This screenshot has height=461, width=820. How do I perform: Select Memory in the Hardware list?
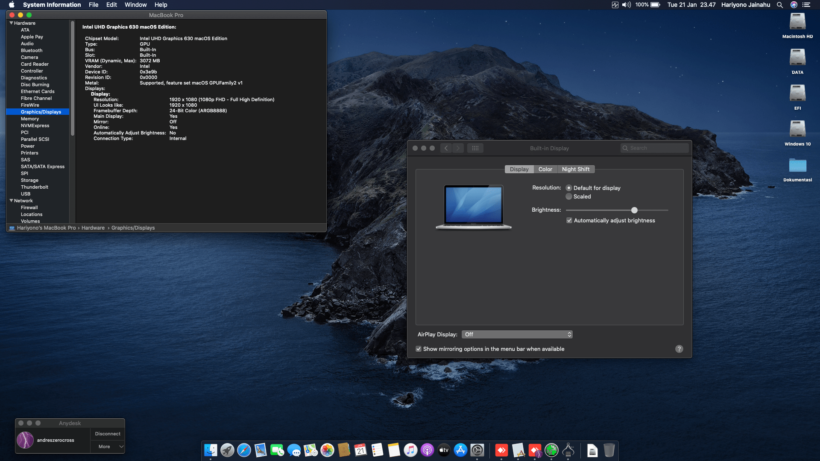(30, 119)
